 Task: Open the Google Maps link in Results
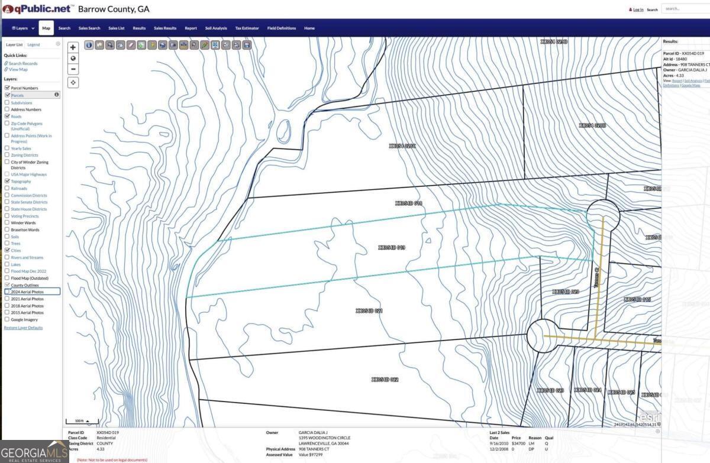pos(690,85)
